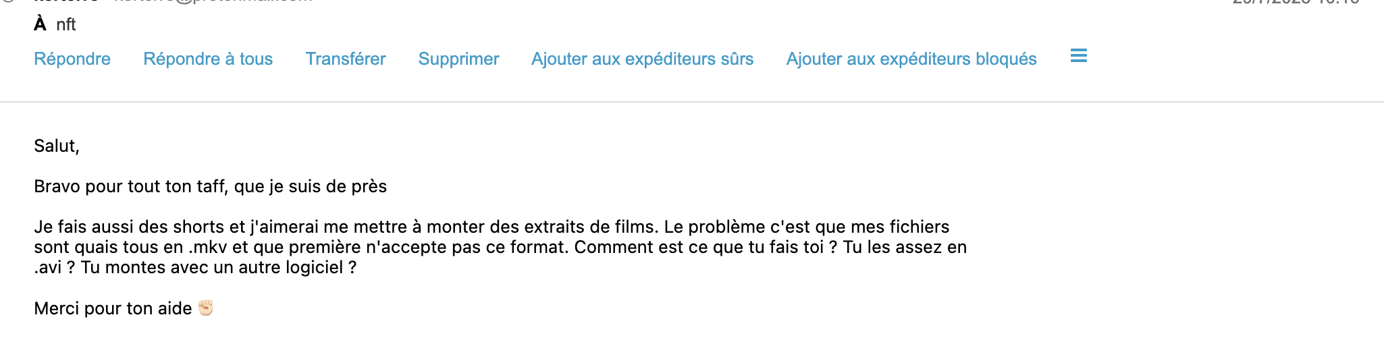Forward the message with Transférer
This screenshot has width=1384, height=340.
(346, 59)
